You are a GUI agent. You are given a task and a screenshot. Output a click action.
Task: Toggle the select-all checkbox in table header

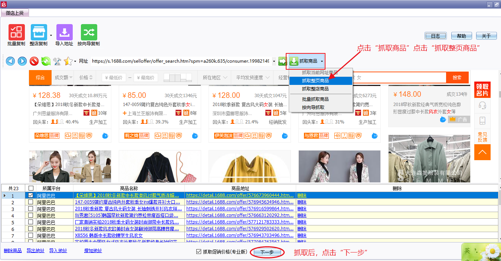31,188
